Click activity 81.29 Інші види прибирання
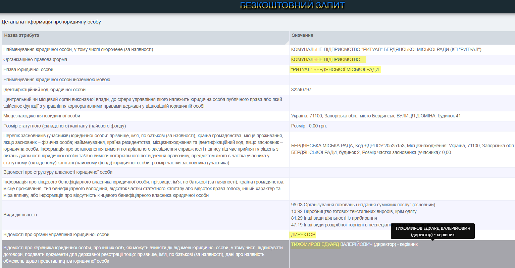Viewport: 515px width, 268px height. [x=334, y=218]
